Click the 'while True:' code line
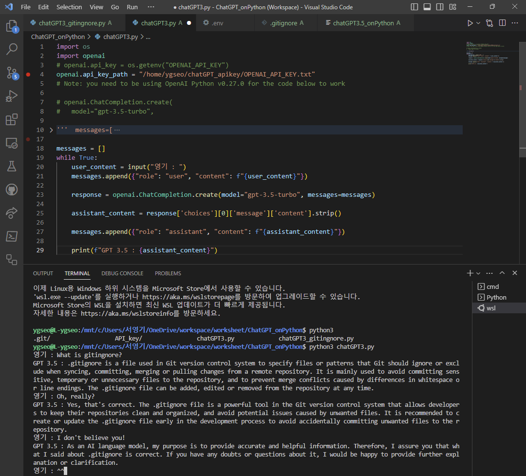The width and height of the screenshot is (526, 476). [x=76, y=157]
